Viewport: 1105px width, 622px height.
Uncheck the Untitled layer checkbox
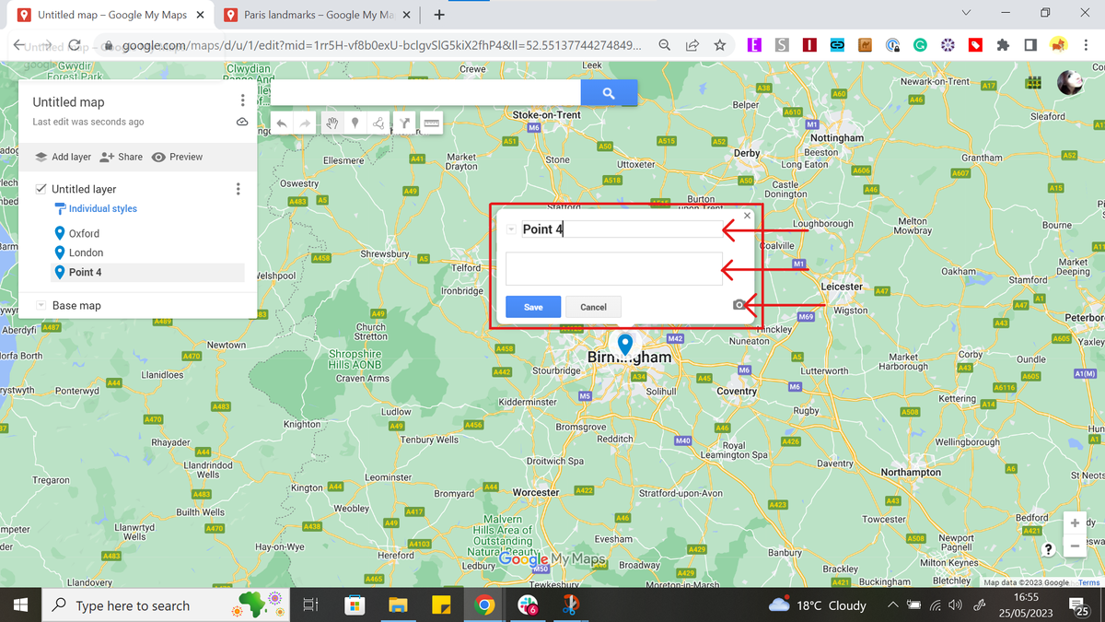pos(41,188)
